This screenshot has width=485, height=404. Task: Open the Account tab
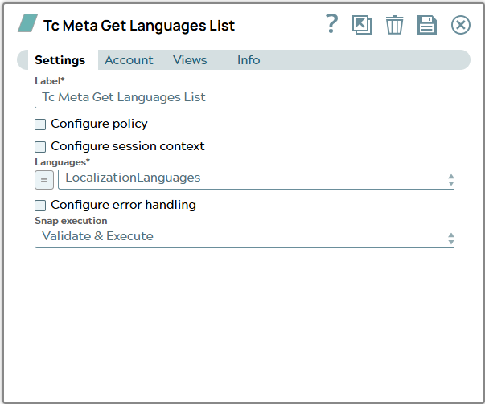[129, 60]
